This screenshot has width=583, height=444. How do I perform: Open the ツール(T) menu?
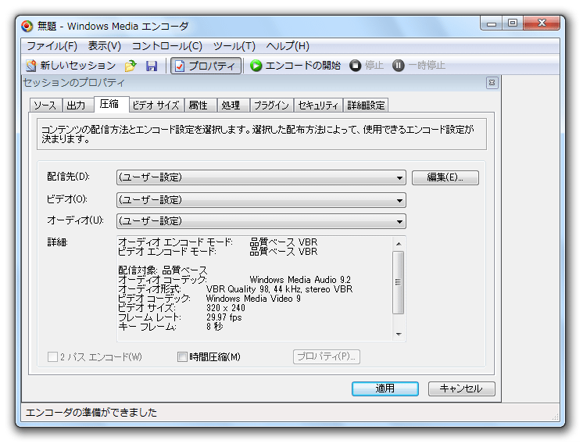pyautogui.click(x=234, y=46)
